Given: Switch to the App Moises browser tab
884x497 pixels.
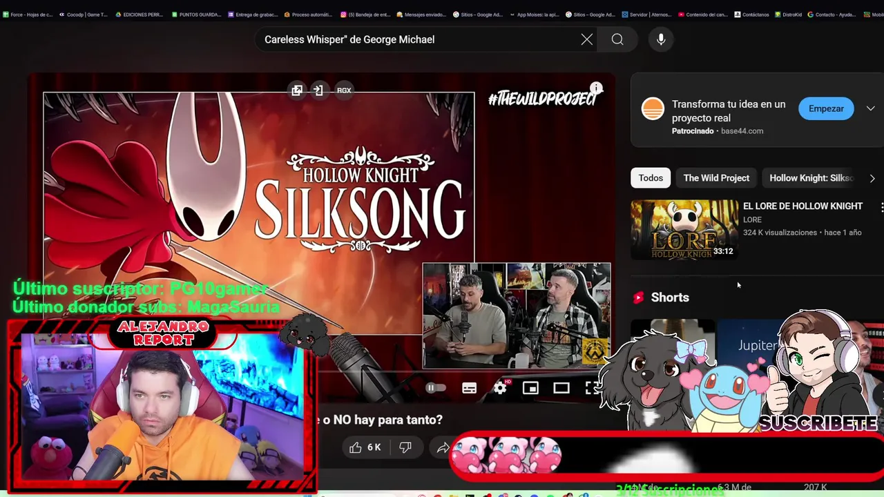Looking at the screenshot, I should (x=534, y=14).
